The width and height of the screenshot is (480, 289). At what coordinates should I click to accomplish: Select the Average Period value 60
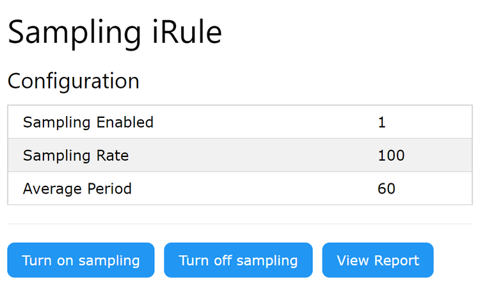tap(386, 188)
